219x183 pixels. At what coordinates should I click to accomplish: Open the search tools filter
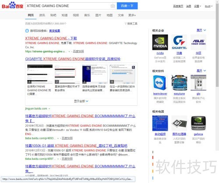click(131, 24)
